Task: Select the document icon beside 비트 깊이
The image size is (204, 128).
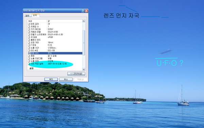Action: pos(29,24)
